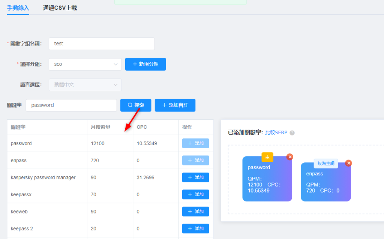Click the 720 search volume cell
Viewport: 384px width, 239px height.
pyautogui.click(x=110, y=160)
